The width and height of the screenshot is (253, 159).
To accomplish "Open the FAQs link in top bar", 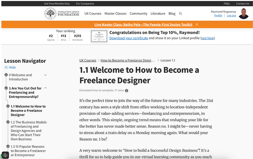I will (x=227, y=4).
